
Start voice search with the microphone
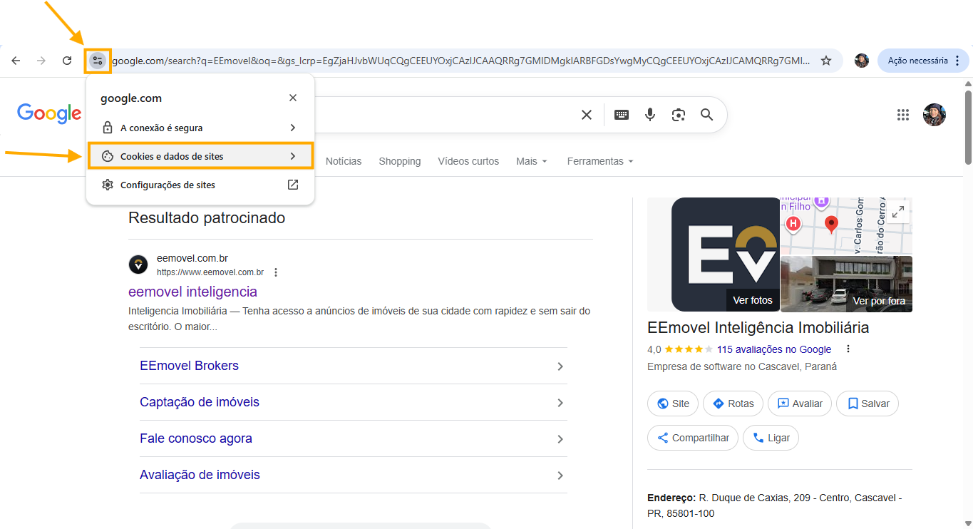coord(650,115)
